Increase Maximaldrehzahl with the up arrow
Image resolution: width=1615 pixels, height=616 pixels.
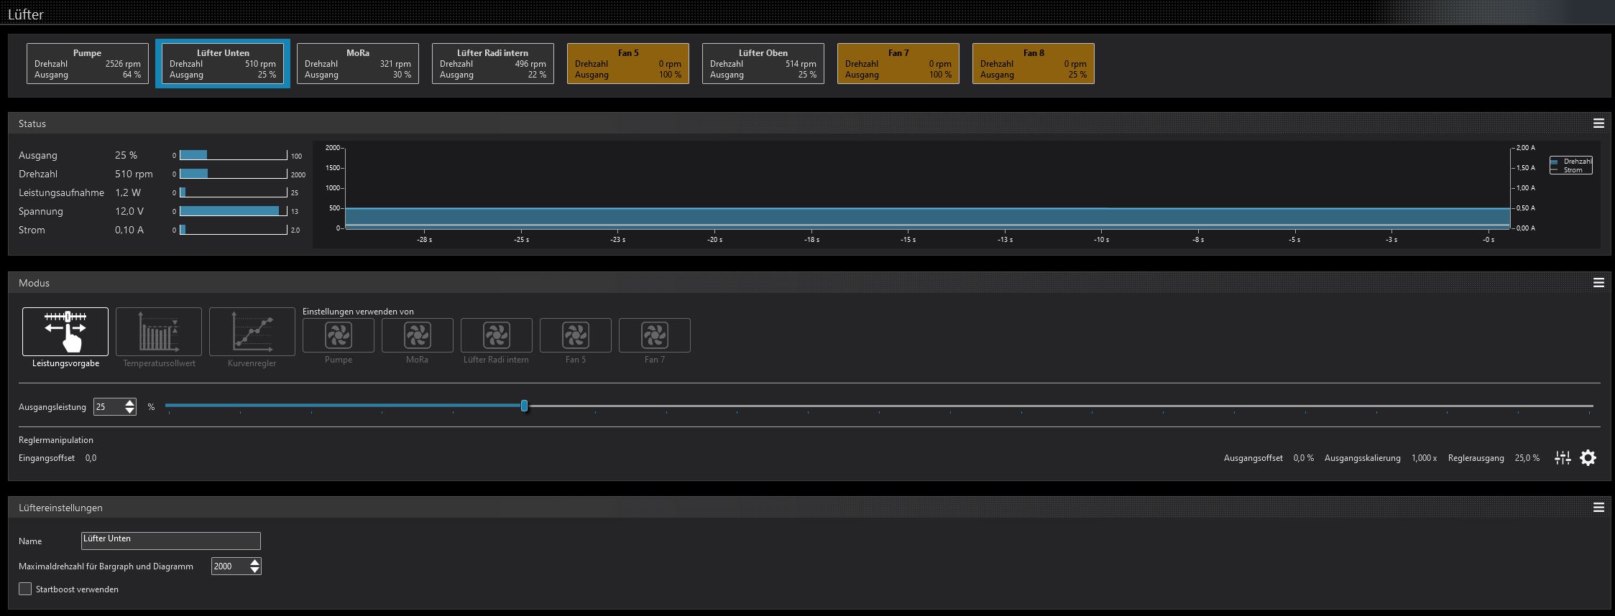(x=254, y=562)
